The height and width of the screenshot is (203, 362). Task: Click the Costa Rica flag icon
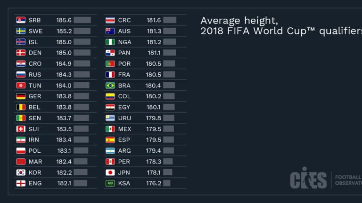coord(110,20)
